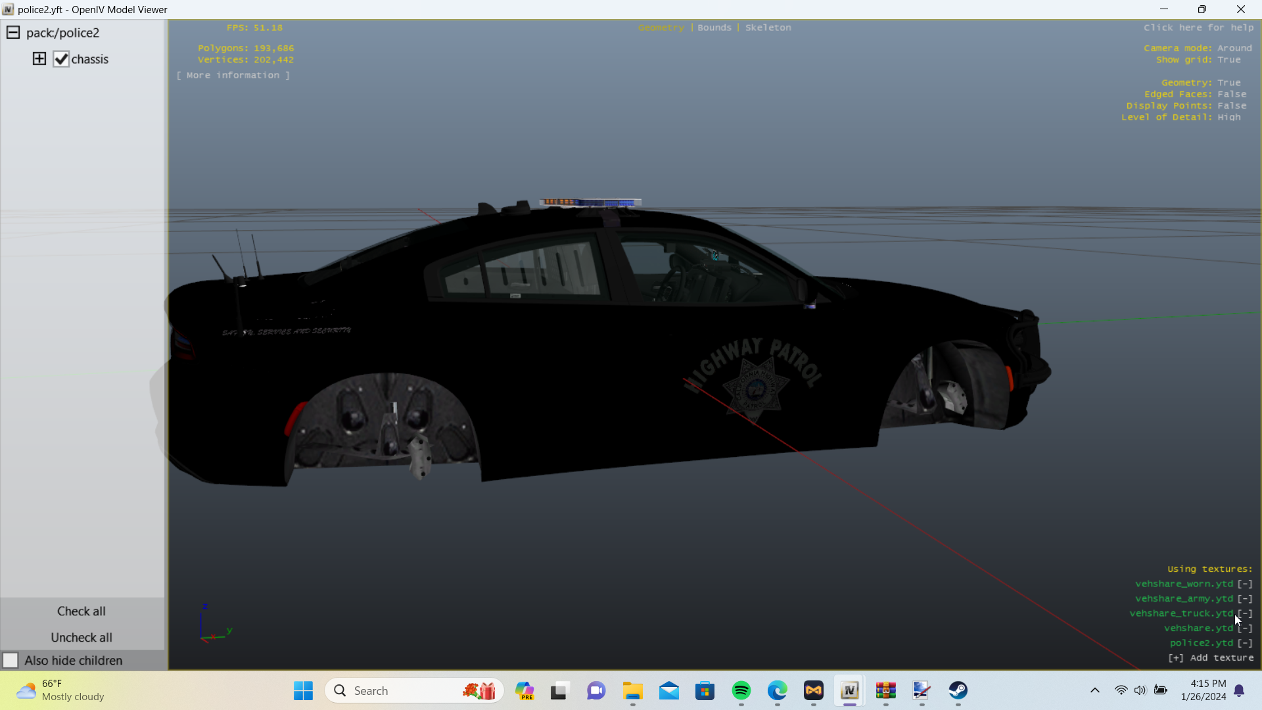The image size is (1262, 710).
Task: Click Add texture link
Action: click(x=1211, y=658)
